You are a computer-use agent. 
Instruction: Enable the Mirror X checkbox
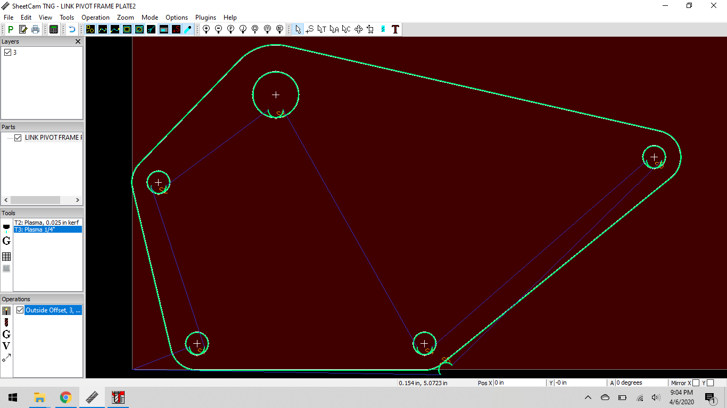tap(696, 383)
